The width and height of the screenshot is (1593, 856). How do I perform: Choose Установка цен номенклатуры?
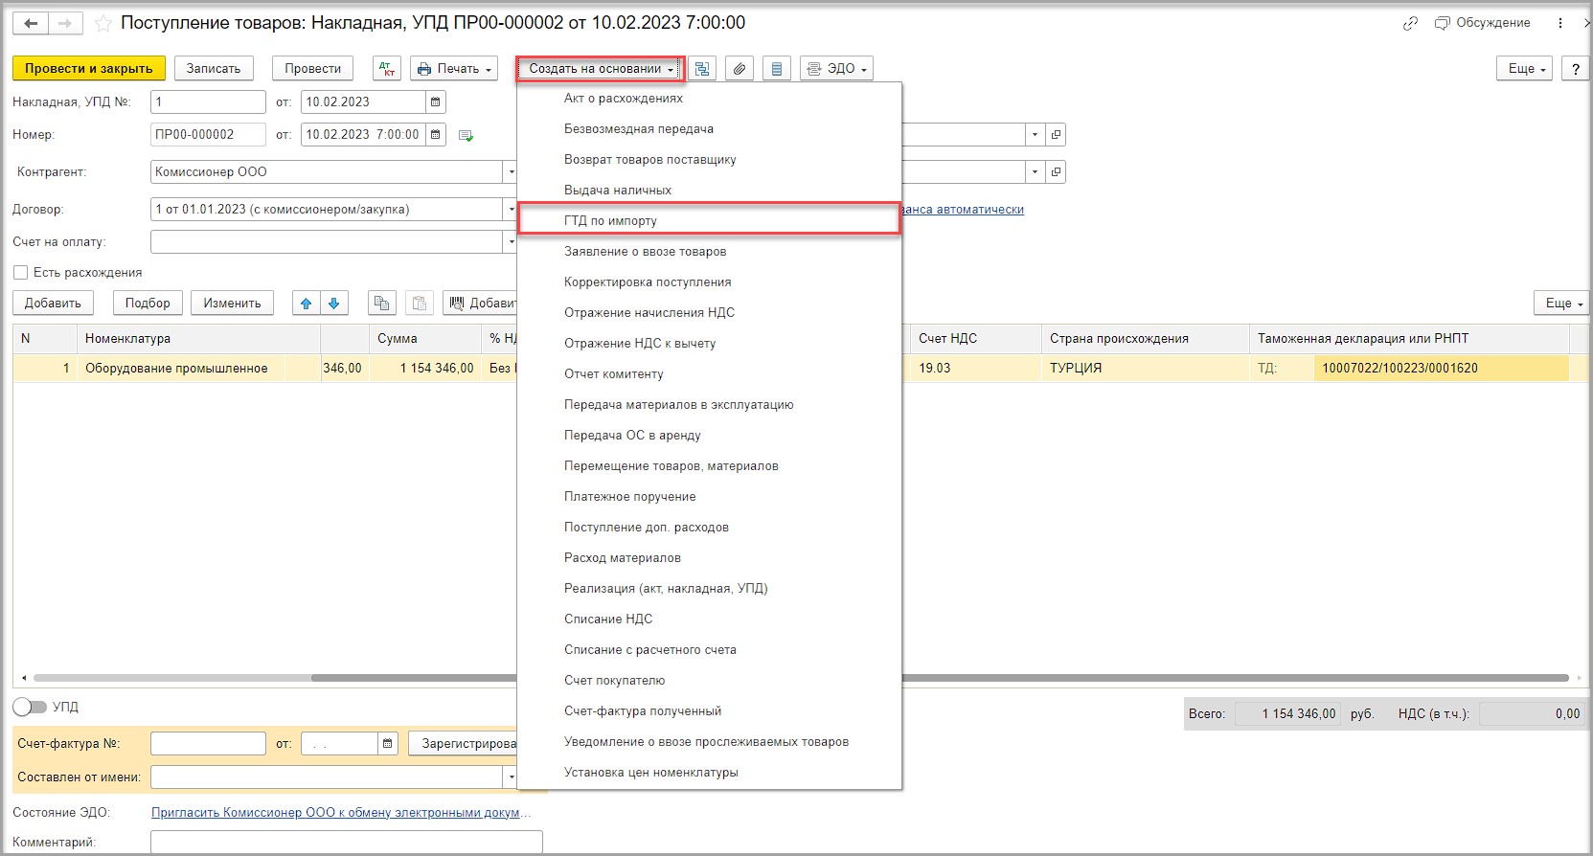(709, 773)
